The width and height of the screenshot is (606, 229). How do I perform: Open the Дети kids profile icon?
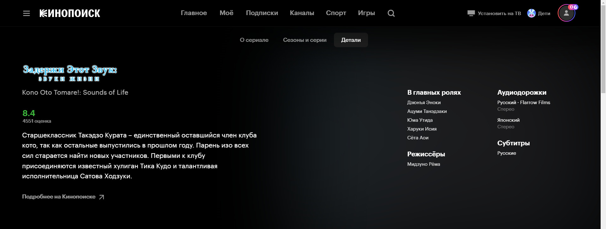tap(532, 13)
